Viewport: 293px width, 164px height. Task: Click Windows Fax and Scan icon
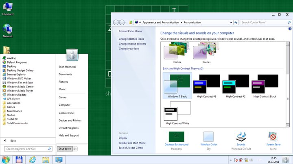tap(4, 83)
